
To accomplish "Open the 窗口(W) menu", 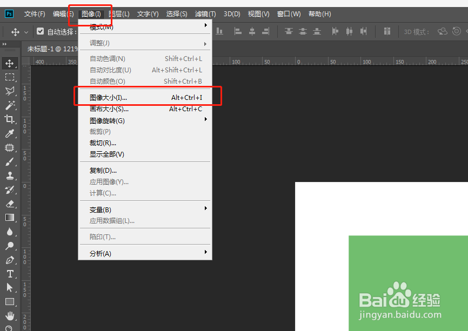I will (289, 14).
